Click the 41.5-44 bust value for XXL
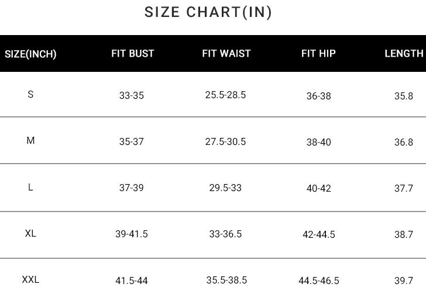The width and height of the screenshot is (426, 291). 132,281
